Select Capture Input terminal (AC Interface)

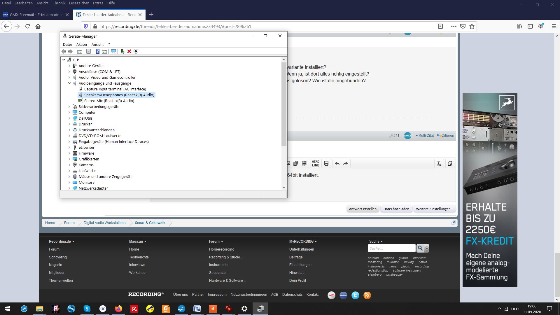tap(115, 89)
